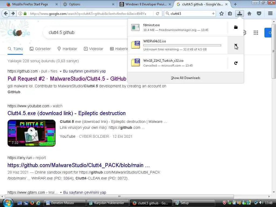This screenshot has width=276, height=207.
Task: Open Clutt4.5.exe Epileptic destruction video result
Action: coord(67,113)
